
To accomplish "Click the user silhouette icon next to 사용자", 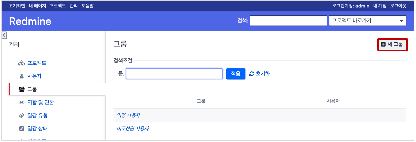I will [22, 76].
